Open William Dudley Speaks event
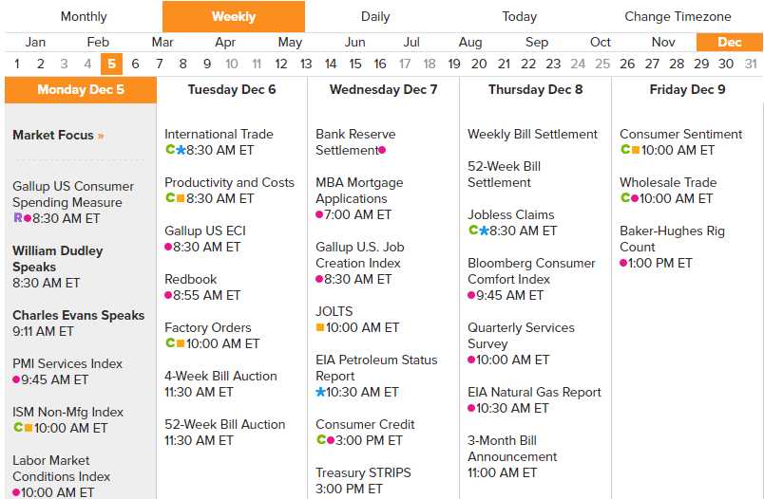The height and width of the screenshot is (499, 764). click(57, 258)
